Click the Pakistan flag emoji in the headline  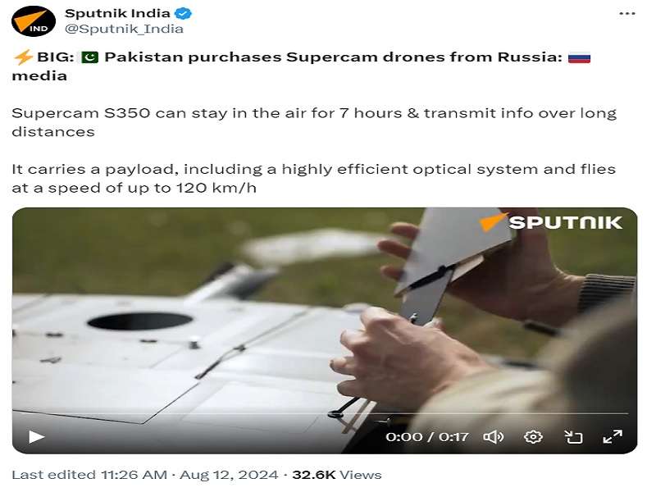click(89, 57)
